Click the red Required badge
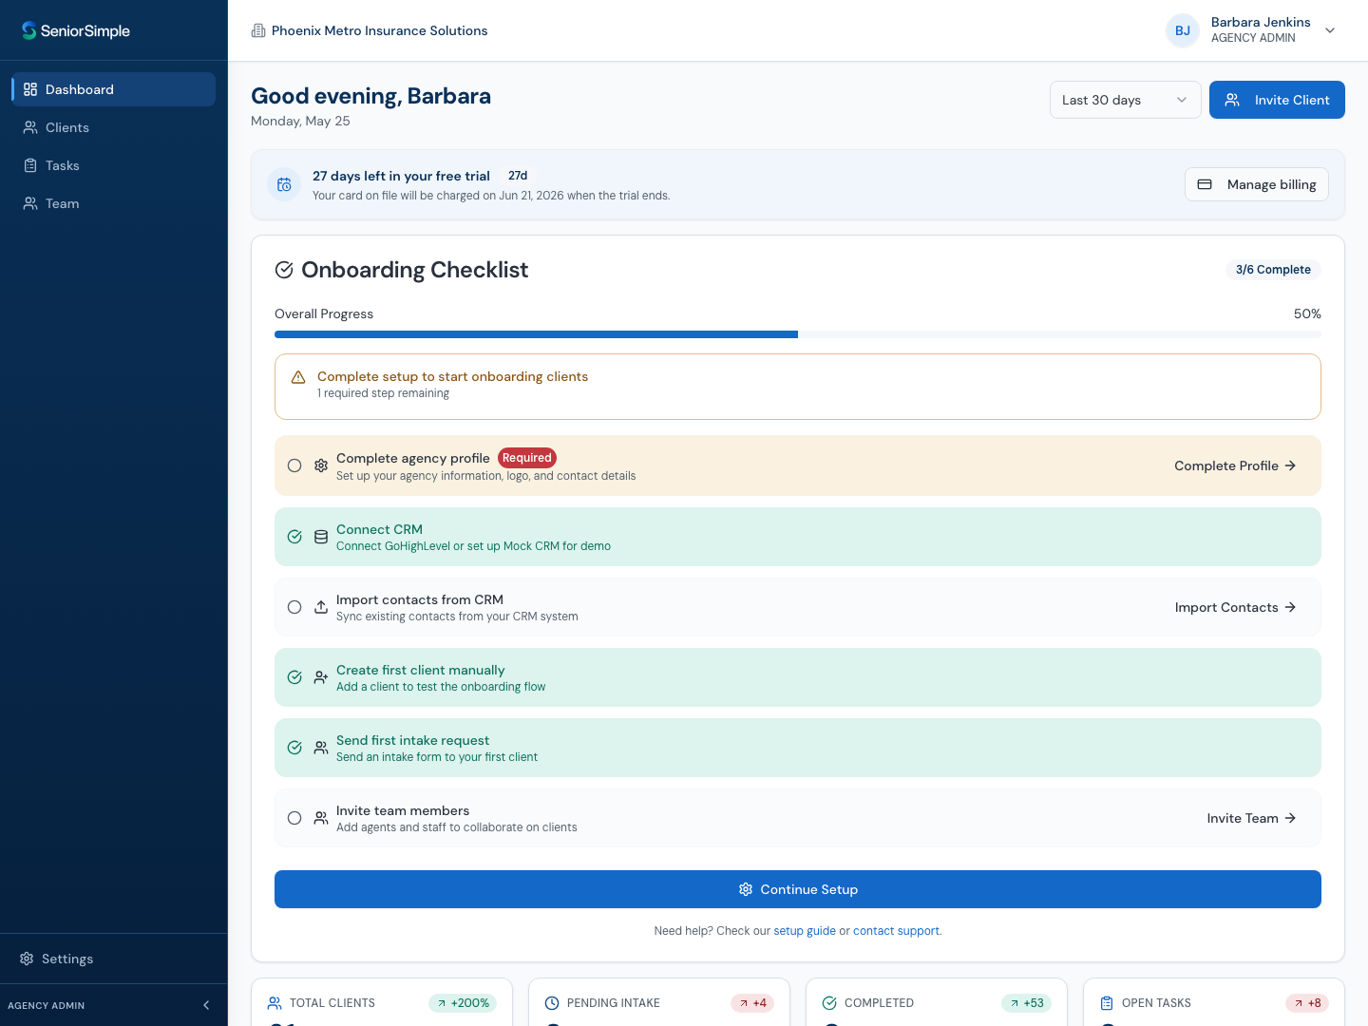This screenshot has width=1368, height=1026. pyautogui.click(x=527, y=458)
